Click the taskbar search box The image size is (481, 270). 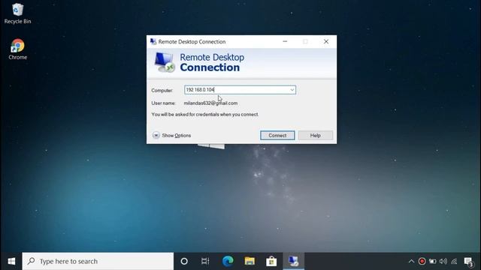click(x=98, y=261)
